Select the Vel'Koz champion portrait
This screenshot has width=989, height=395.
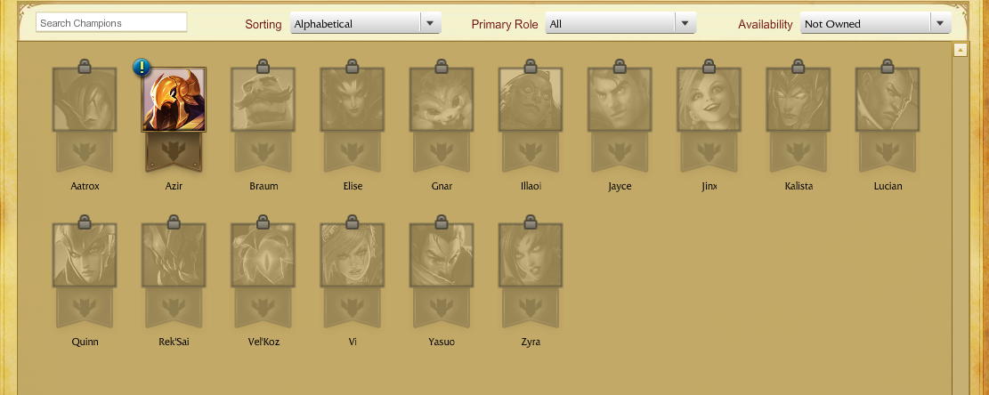click(263, 255)
